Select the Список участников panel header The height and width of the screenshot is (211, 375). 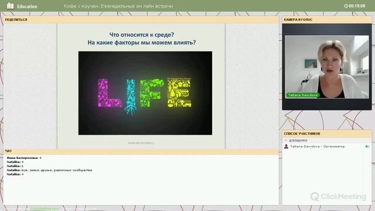(327, 134)
